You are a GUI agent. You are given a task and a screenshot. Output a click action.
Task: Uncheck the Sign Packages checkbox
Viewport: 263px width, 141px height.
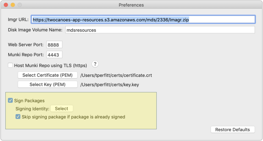10,100
